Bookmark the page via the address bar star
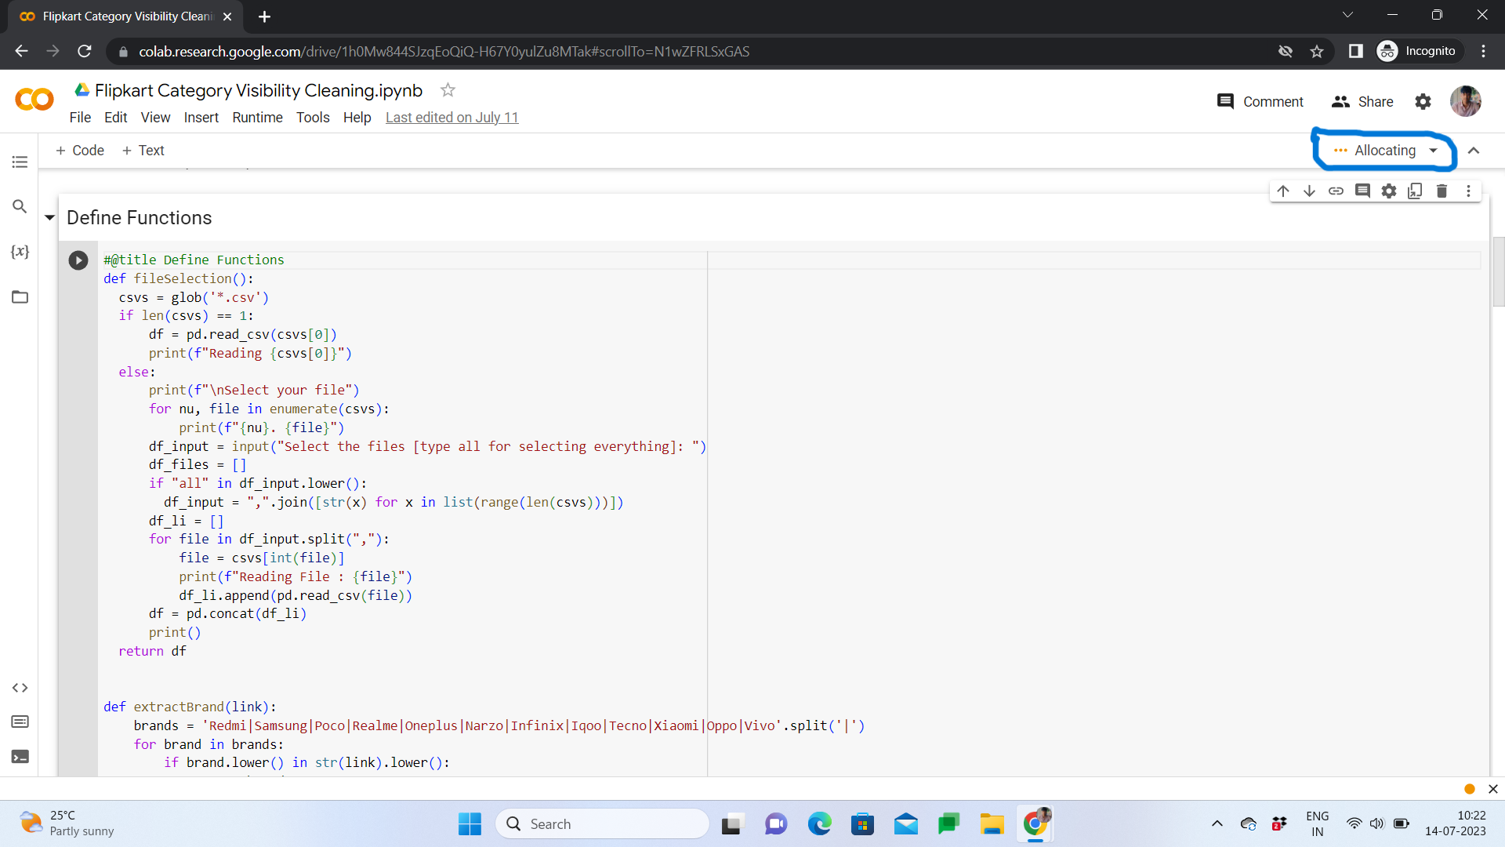The image size is (1505, 847). point(1317,51)
